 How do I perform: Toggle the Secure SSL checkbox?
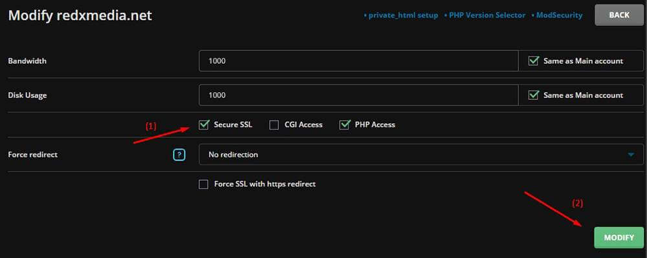tap(203, 124)
